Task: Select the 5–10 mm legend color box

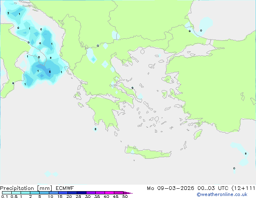Action: tap(44, 193)
